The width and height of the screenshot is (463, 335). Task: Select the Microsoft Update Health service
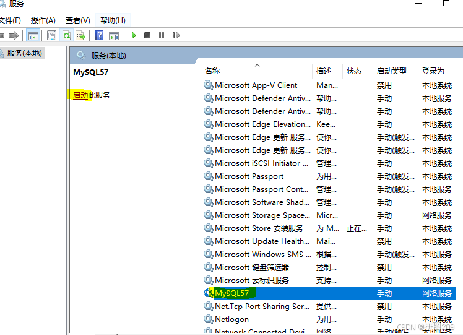[329, 241]
